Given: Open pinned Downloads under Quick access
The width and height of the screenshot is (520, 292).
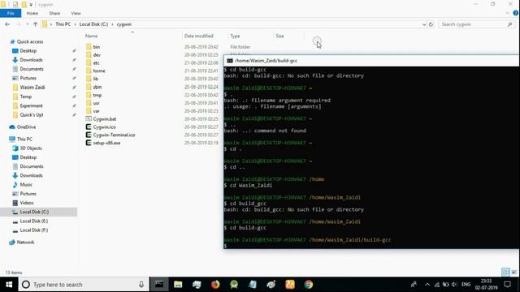Looking at the screenshot, I should click(x=31, y=59).
